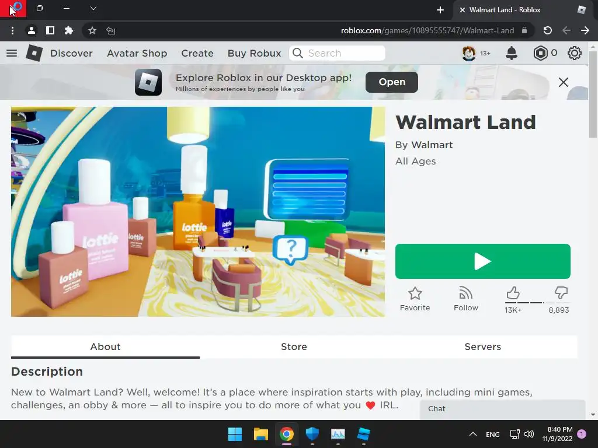This screenshot has width=598, height=448.
Task: Go back with the left arrow
Action: [x=566, y=30]
